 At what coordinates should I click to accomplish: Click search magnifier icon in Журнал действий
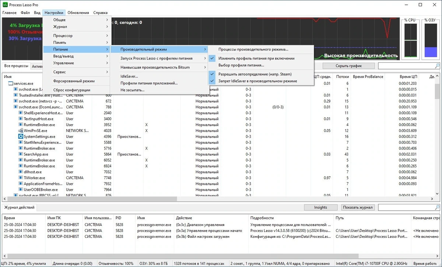tap(437, 207)
